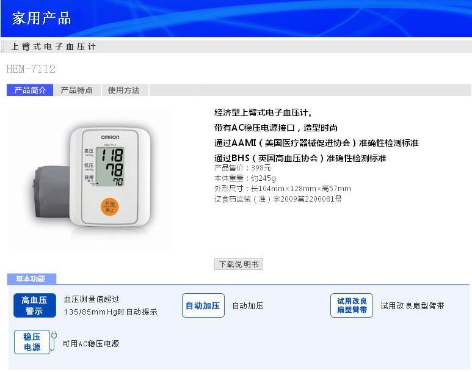Click the HEM-7112 model title
The width and height of the screenshot is (472, 372).
pos(31,69)
